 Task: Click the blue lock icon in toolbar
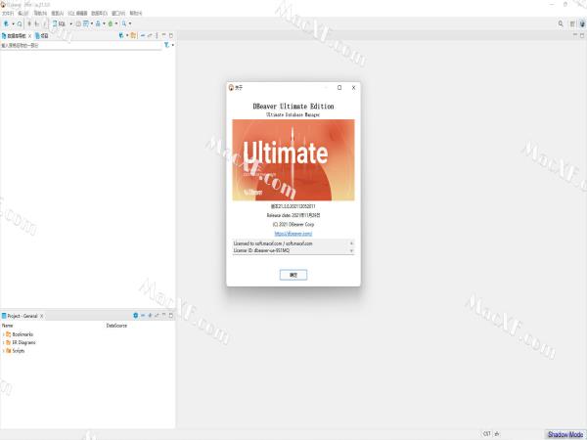[x=98, y=23]
